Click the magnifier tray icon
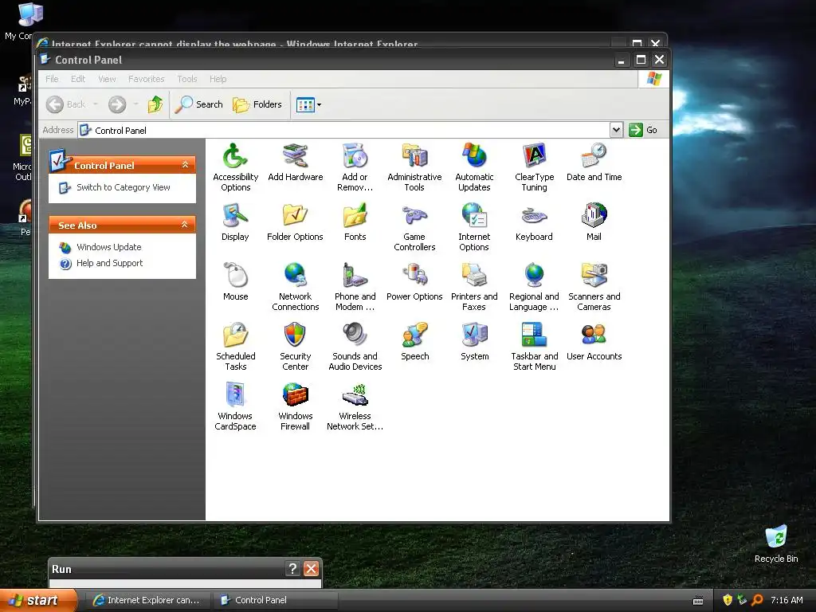Viewport: 816px width, 612px height. pyautogui.click(x=757, y=600)
